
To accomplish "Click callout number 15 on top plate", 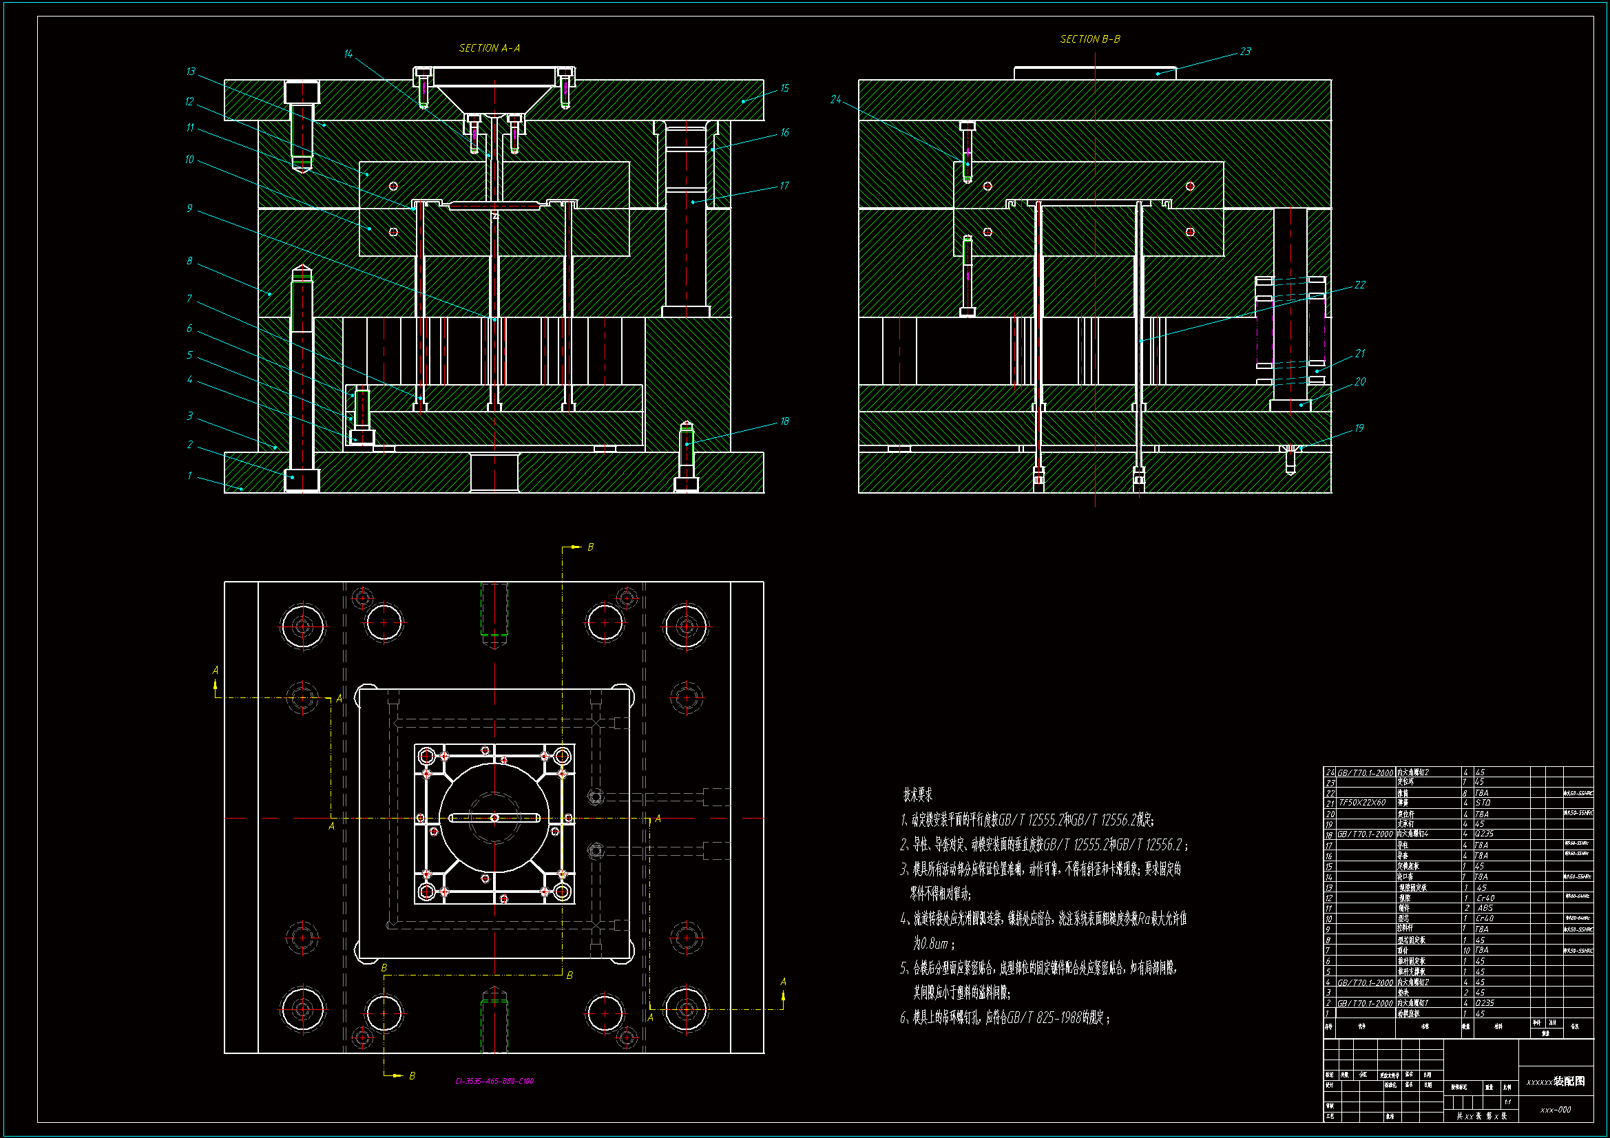I will click(784, 88).
